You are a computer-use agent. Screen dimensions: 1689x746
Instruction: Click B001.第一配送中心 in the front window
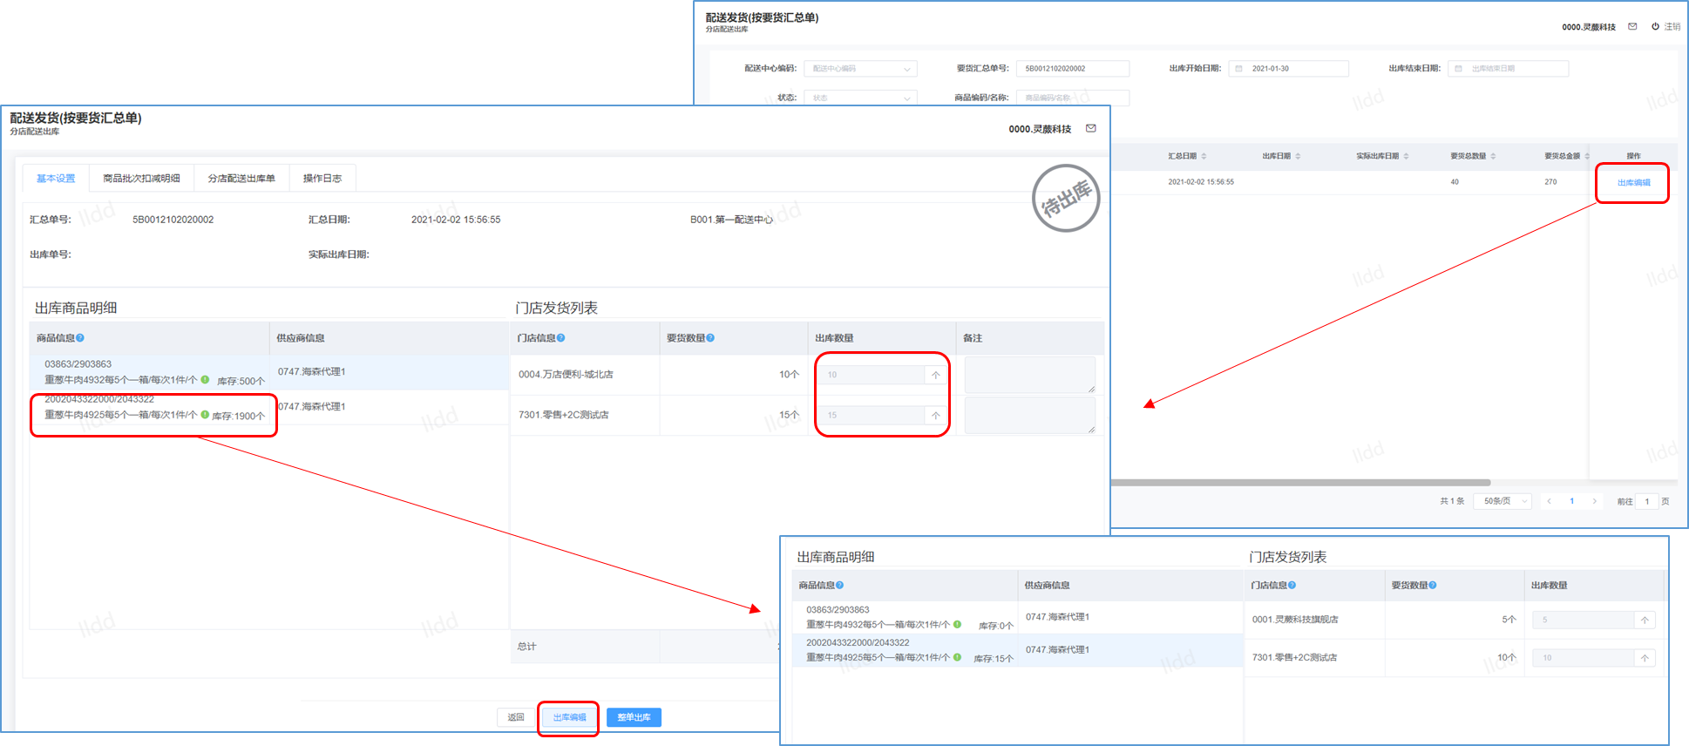coord(731,220)
